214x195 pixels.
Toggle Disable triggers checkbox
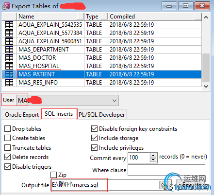[7, 167]
